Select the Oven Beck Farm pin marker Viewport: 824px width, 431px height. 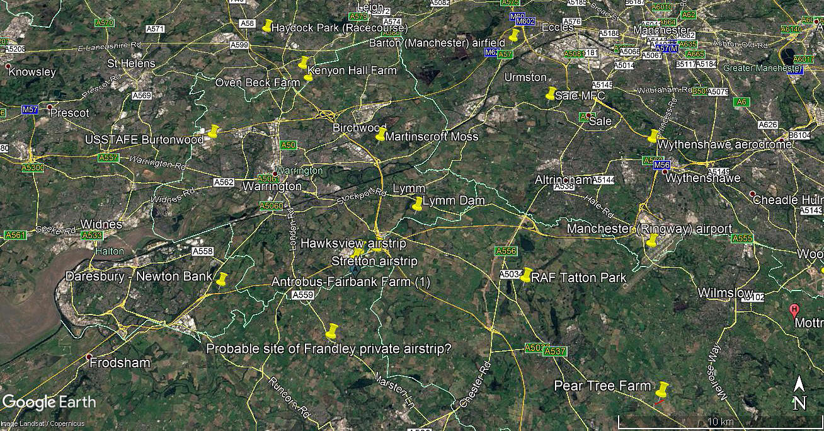[x=308, y=77]
